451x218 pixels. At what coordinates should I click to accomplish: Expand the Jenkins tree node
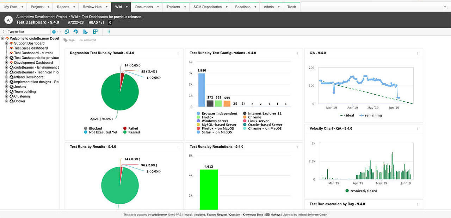point(7,86)
